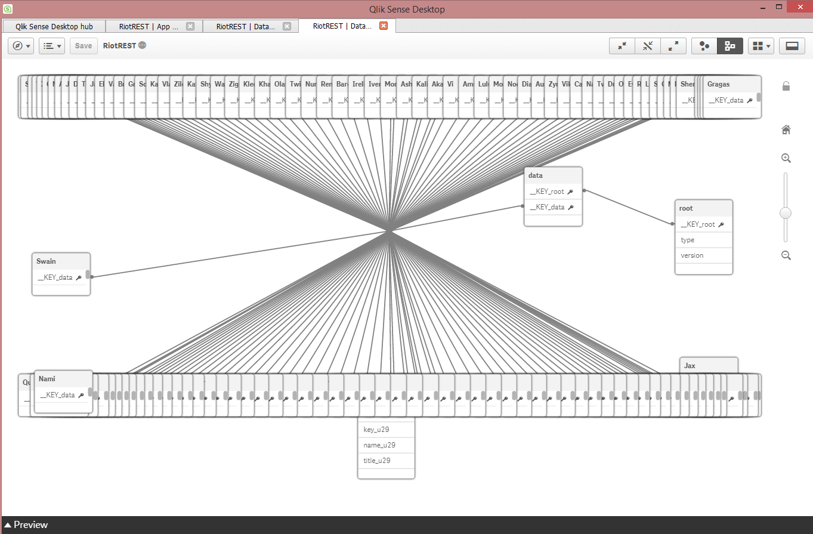Enable the table connections view toggle

tap(730, 45)
